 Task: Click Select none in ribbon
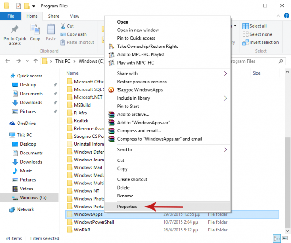257,34
